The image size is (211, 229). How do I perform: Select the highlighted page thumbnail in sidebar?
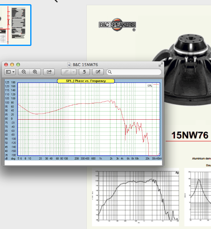tap(15, 25)
